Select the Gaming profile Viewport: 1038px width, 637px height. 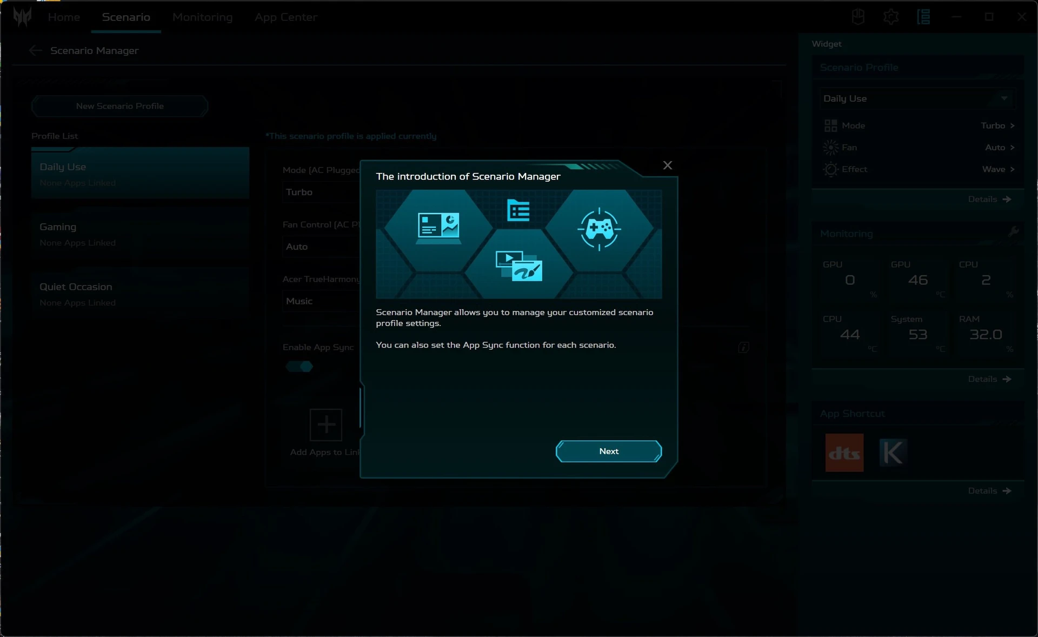point(140,234)
